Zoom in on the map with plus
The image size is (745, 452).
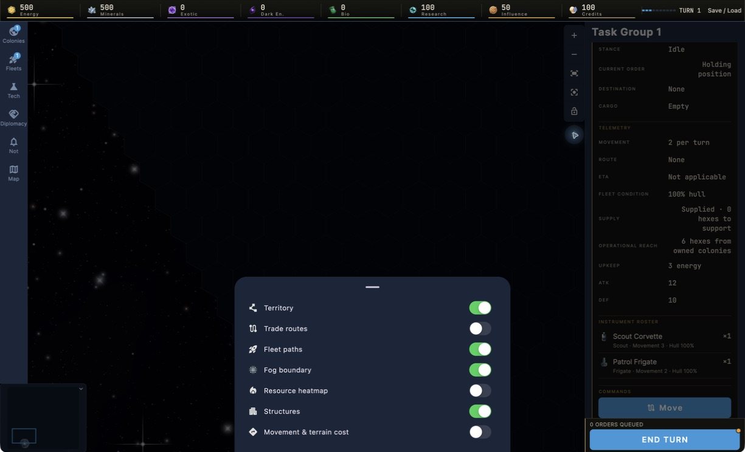[x=574, y=35]
